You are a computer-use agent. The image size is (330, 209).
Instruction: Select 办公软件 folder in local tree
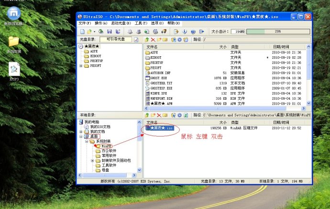tap(109, 151)
